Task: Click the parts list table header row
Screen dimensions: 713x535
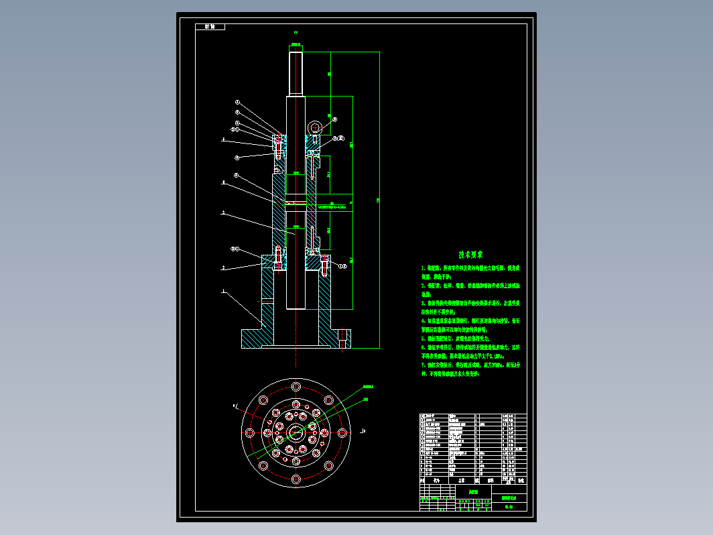Action: (x=473, y=480)
